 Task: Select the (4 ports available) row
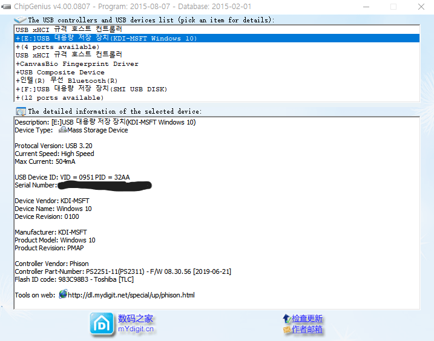click(x=217, y=47)
